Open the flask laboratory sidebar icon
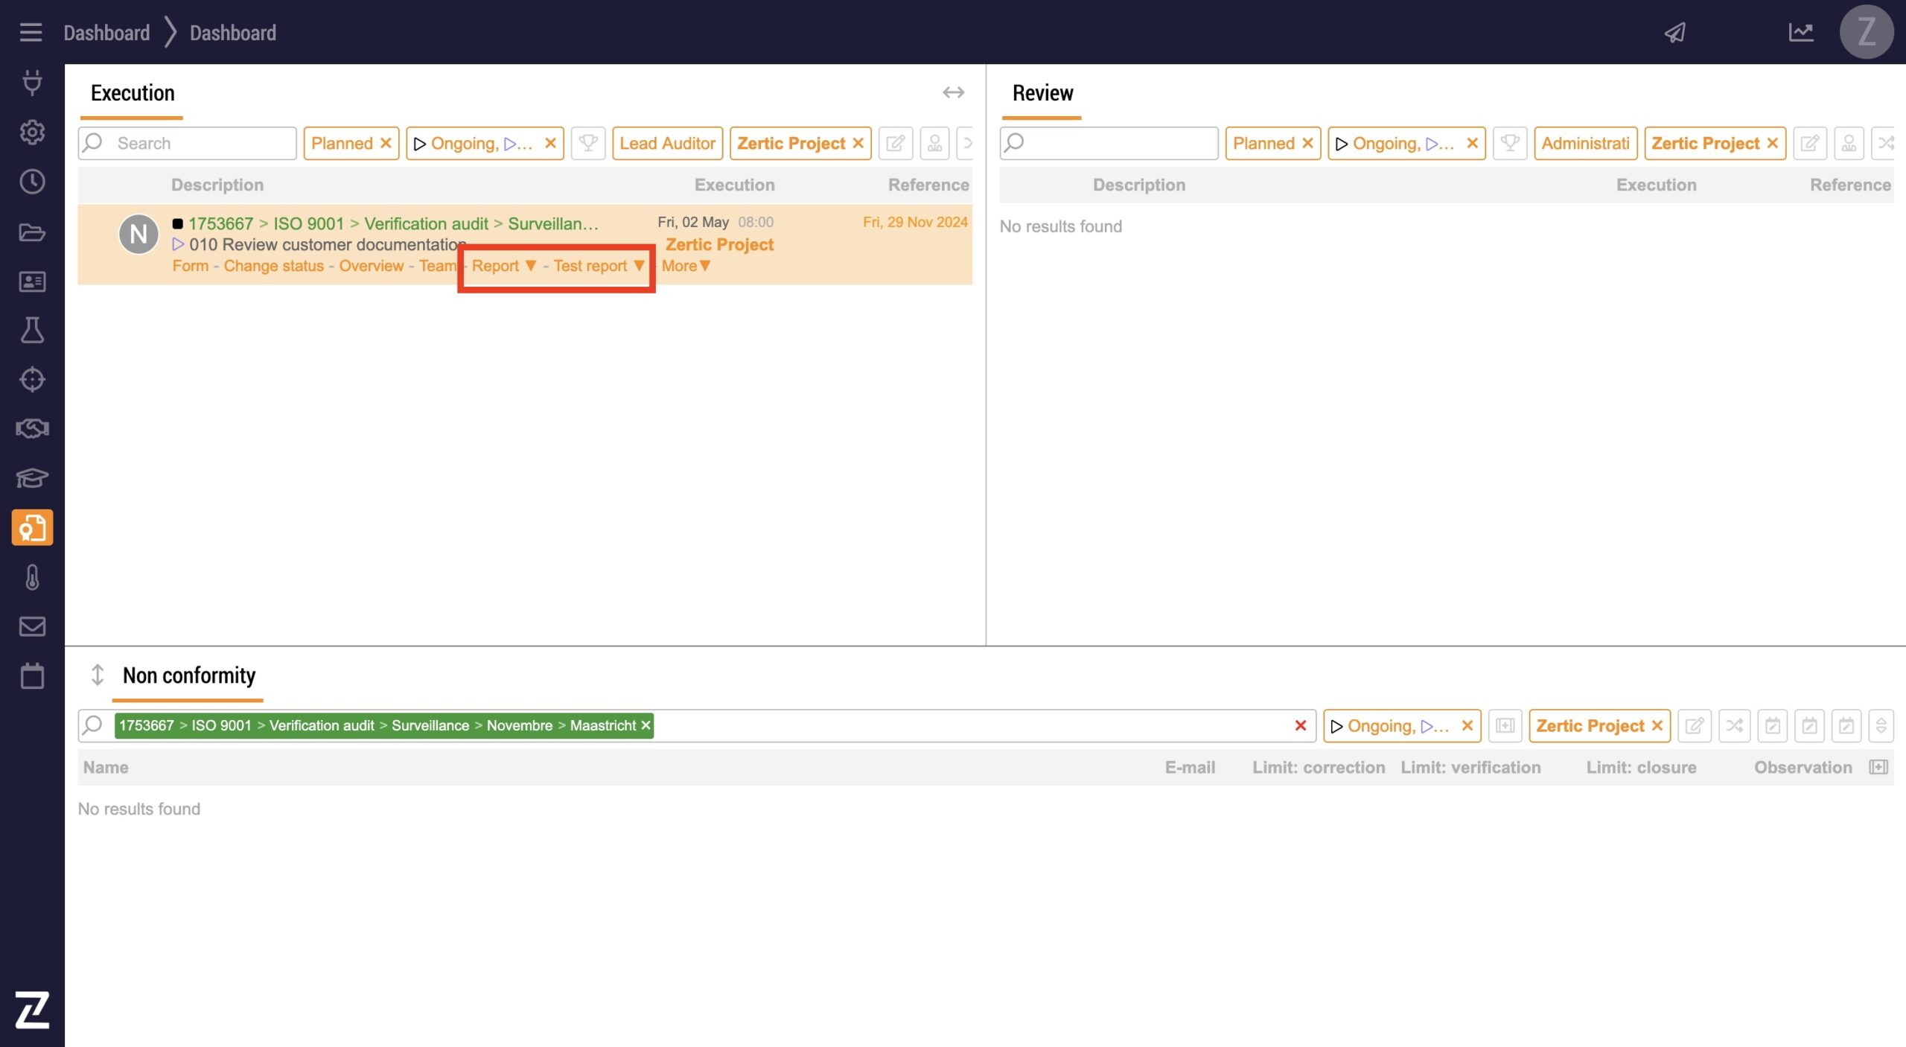The width and height of the screenshot is (1906, 1047). [32, 330]
